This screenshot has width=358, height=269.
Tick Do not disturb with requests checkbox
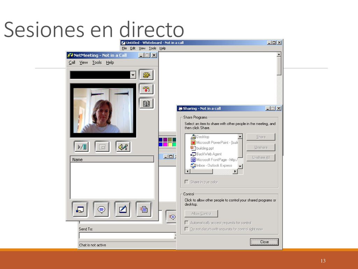(x=187, y=229)
